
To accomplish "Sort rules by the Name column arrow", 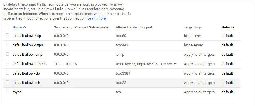I will coord(25,27).
